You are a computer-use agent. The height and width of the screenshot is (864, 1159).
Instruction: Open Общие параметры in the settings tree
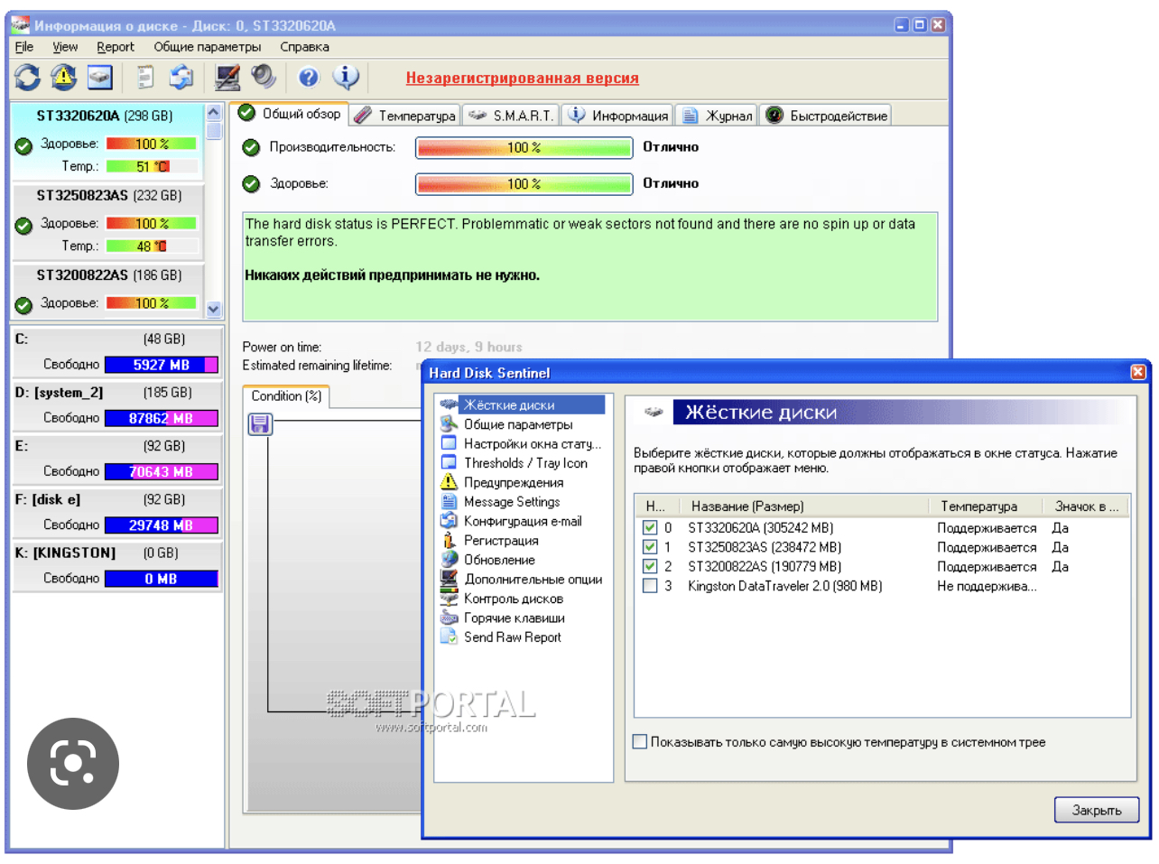[518, 424]
